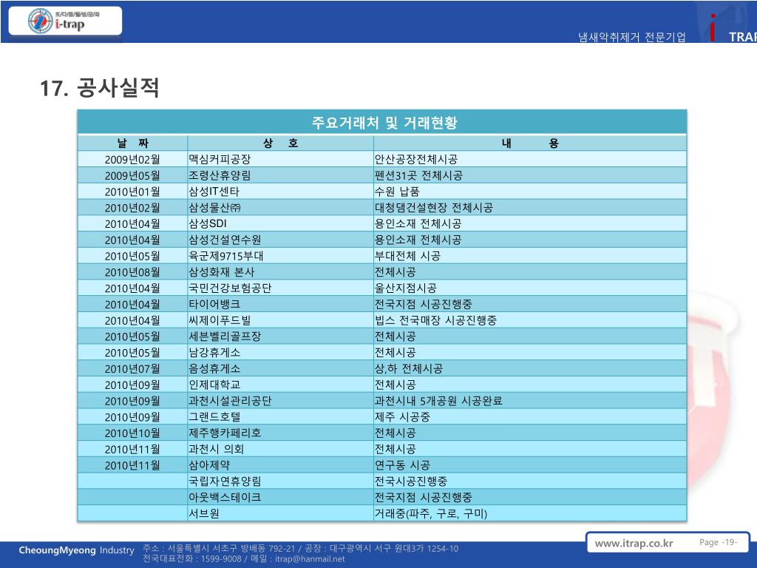Select the '삼성화재 본사' cell

point(280,272)
